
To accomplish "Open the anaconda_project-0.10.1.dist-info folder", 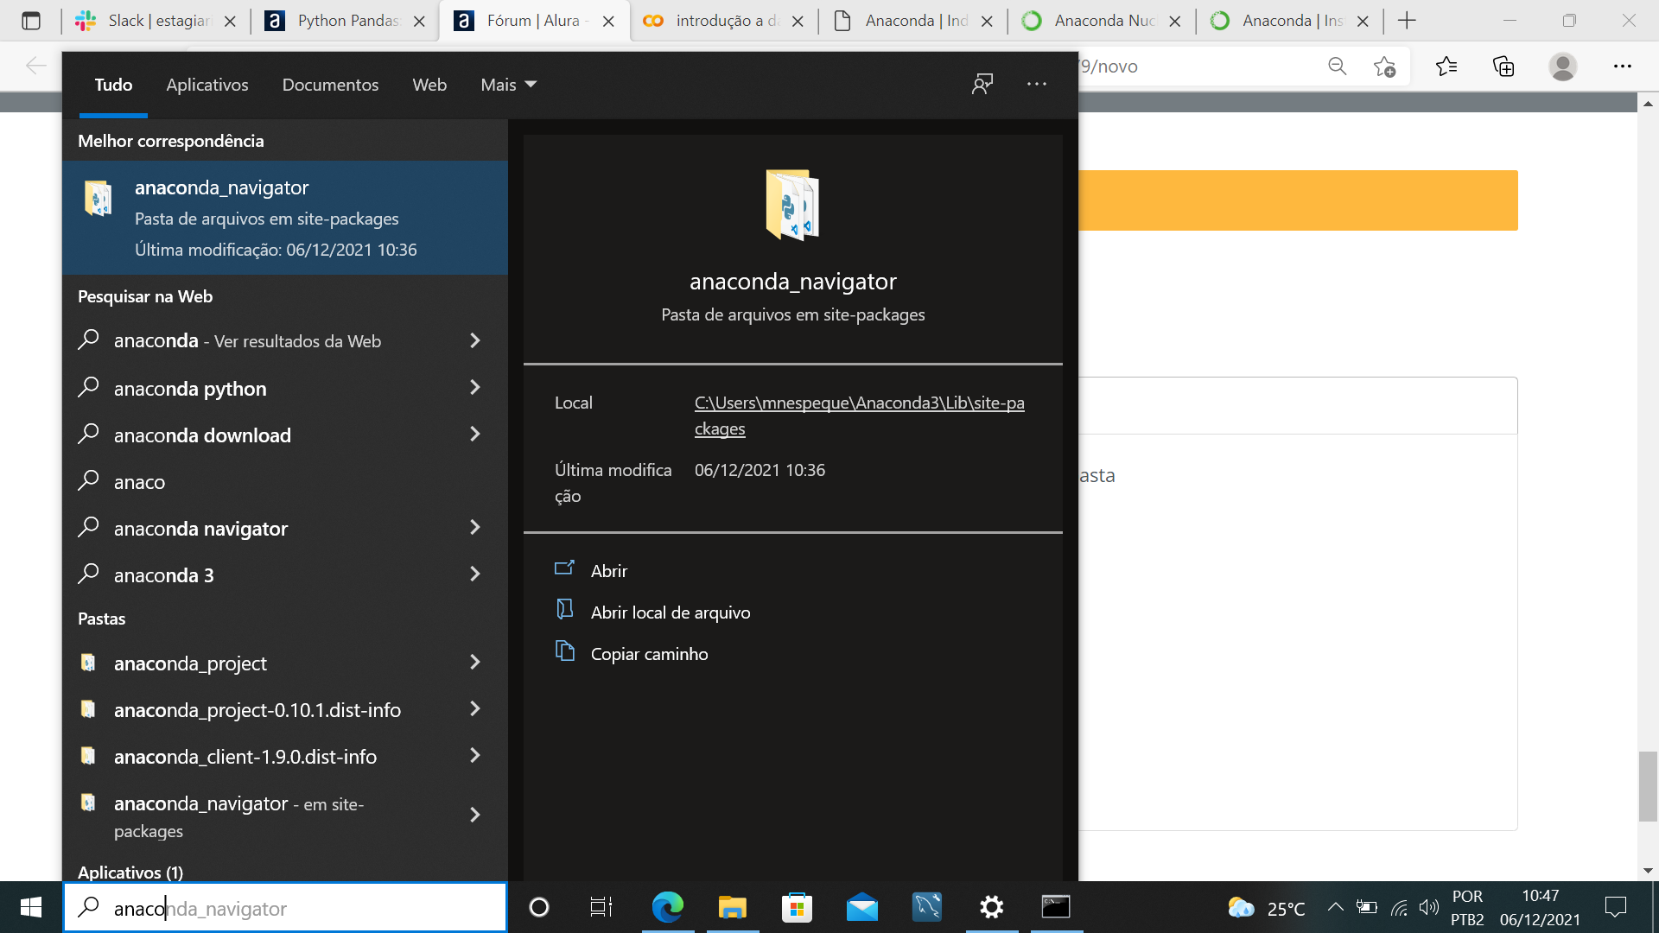I will coord(257,708).
